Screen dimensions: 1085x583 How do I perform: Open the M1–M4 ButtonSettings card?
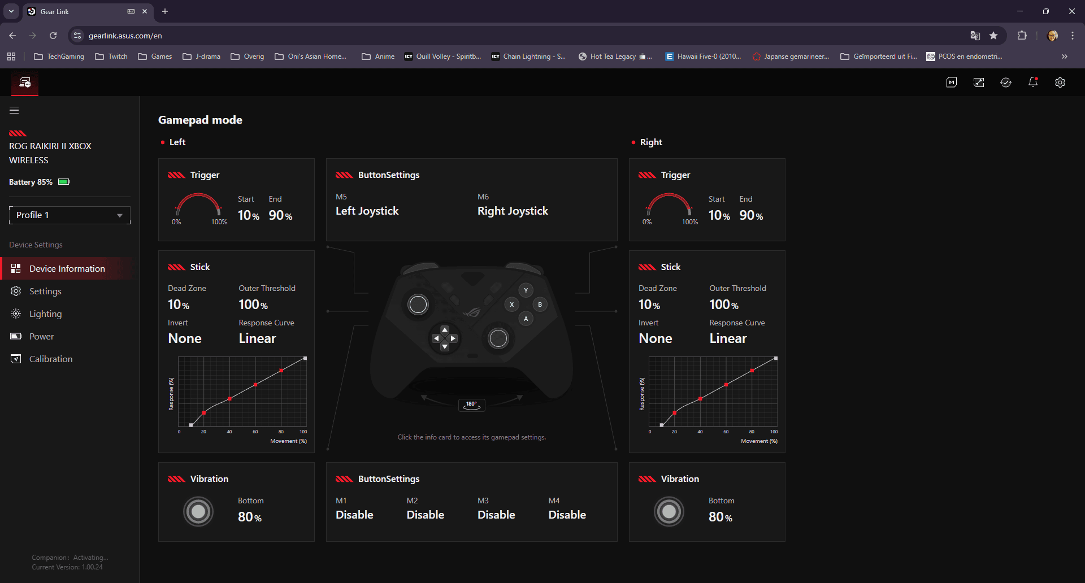click(x=471, y=502)
